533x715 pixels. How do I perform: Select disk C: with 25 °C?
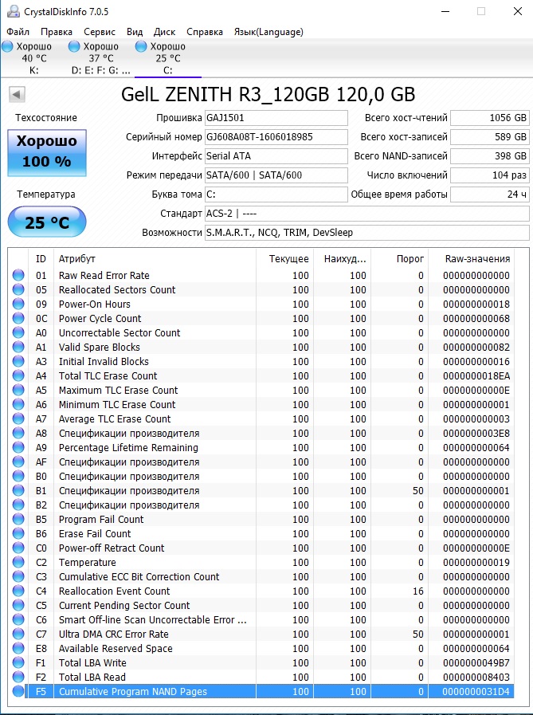168,58
